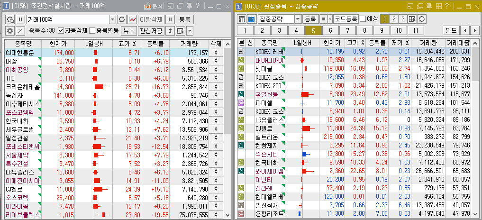Viewport: 482px width, 220px height.
Task: Switch to group tab 11
Action: point(416,30)
